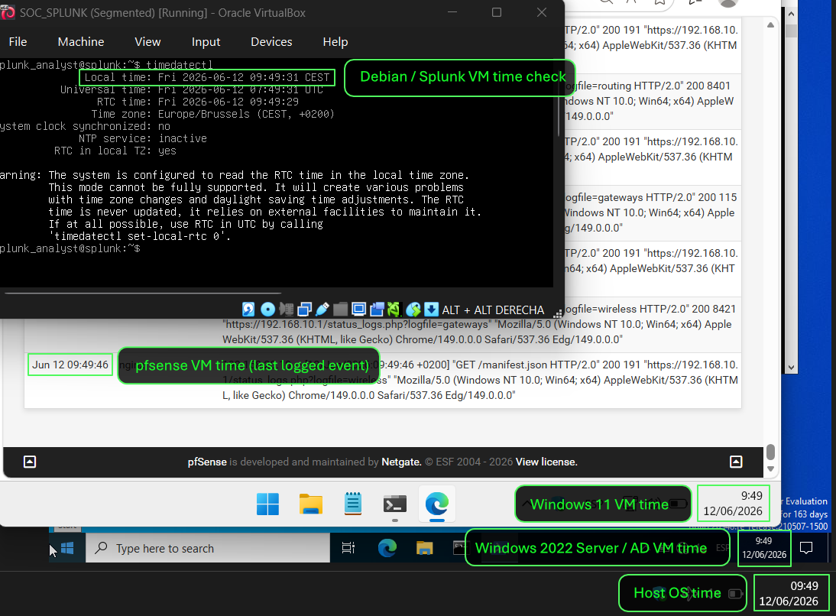
Task: Open Windows Server Start button
Action: pos(67,548)
